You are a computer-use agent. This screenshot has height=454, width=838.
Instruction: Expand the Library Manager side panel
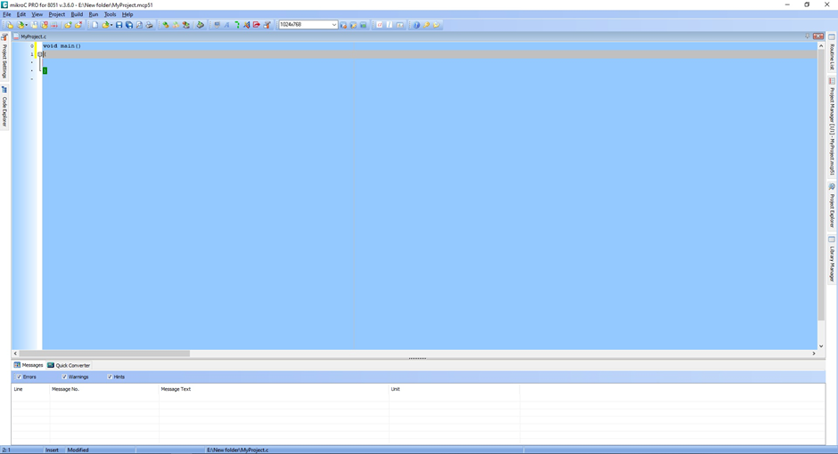tap(832, 259)
